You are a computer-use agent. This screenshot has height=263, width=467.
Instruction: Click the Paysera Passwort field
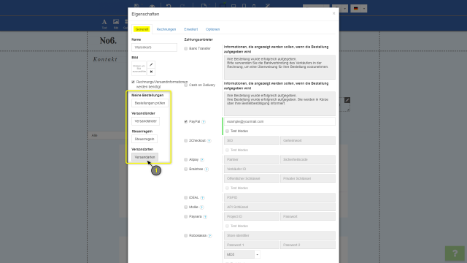[x=308, y=216]
